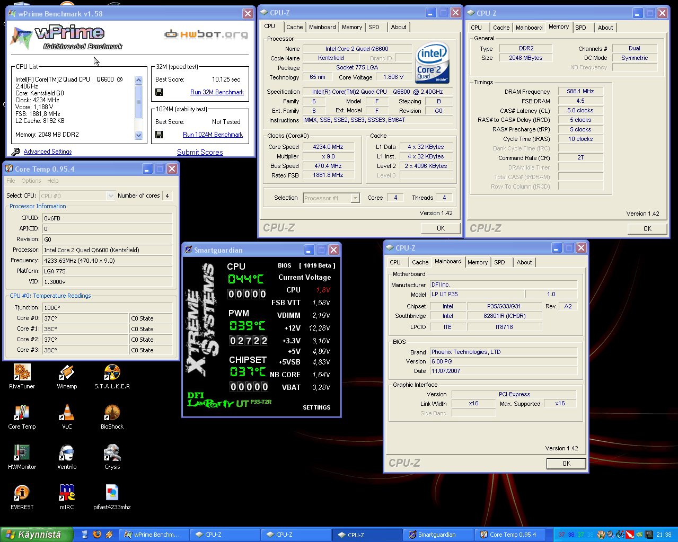Open the Select CPU dropdown in Core Temp

point(111,196)
